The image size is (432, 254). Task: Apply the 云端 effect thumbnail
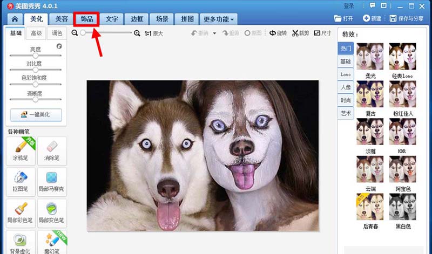[x=370, y=169]
